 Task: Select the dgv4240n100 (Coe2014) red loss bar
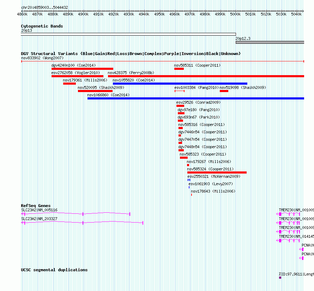click(82, 69)
